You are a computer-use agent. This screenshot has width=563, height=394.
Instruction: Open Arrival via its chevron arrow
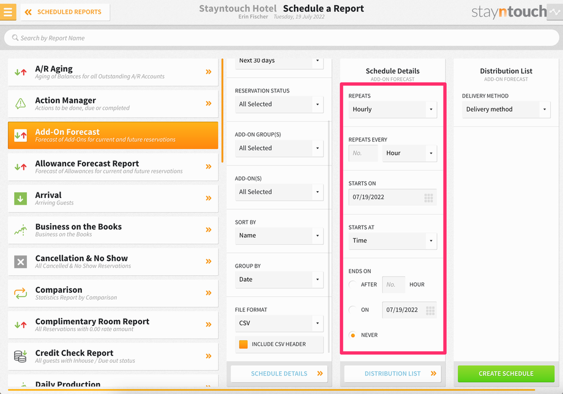coord(209,199)
